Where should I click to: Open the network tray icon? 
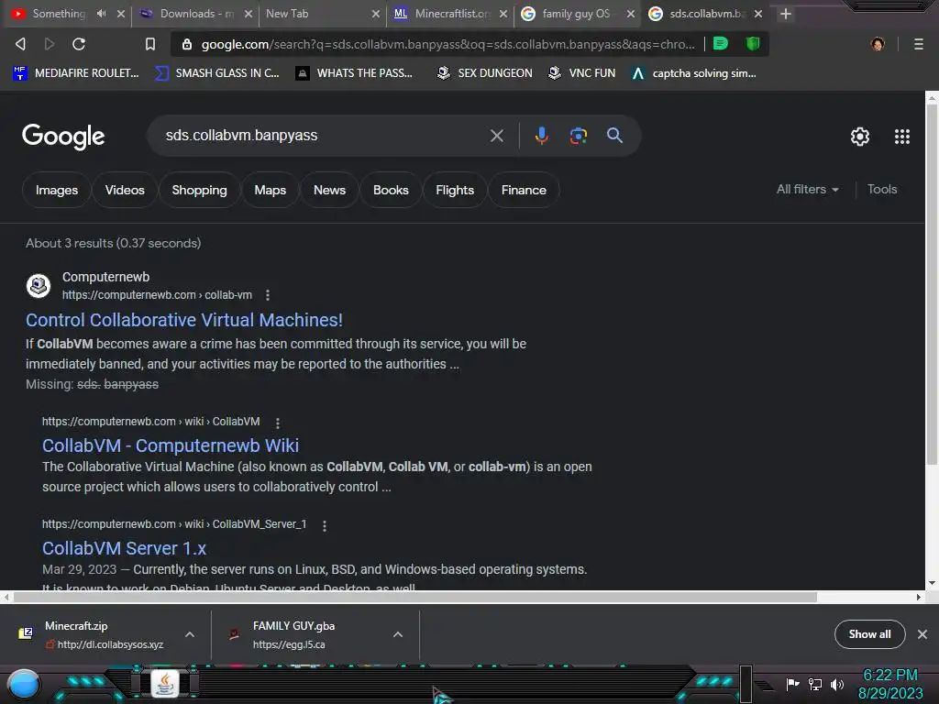[x=815, y=684]
